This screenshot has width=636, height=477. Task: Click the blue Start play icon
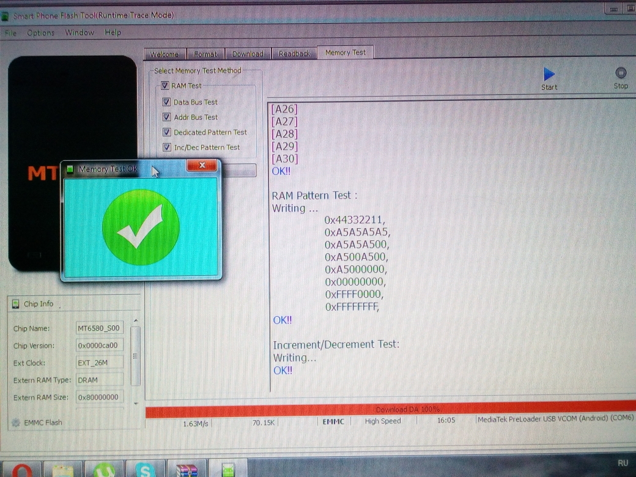(x=549, y=74)
